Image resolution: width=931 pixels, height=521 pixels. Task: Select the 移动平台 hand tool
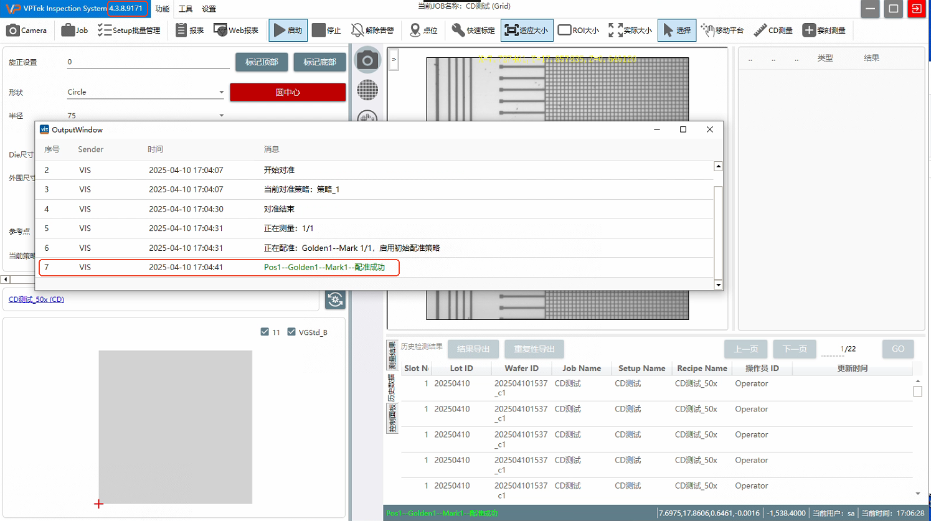click(707, 30)
